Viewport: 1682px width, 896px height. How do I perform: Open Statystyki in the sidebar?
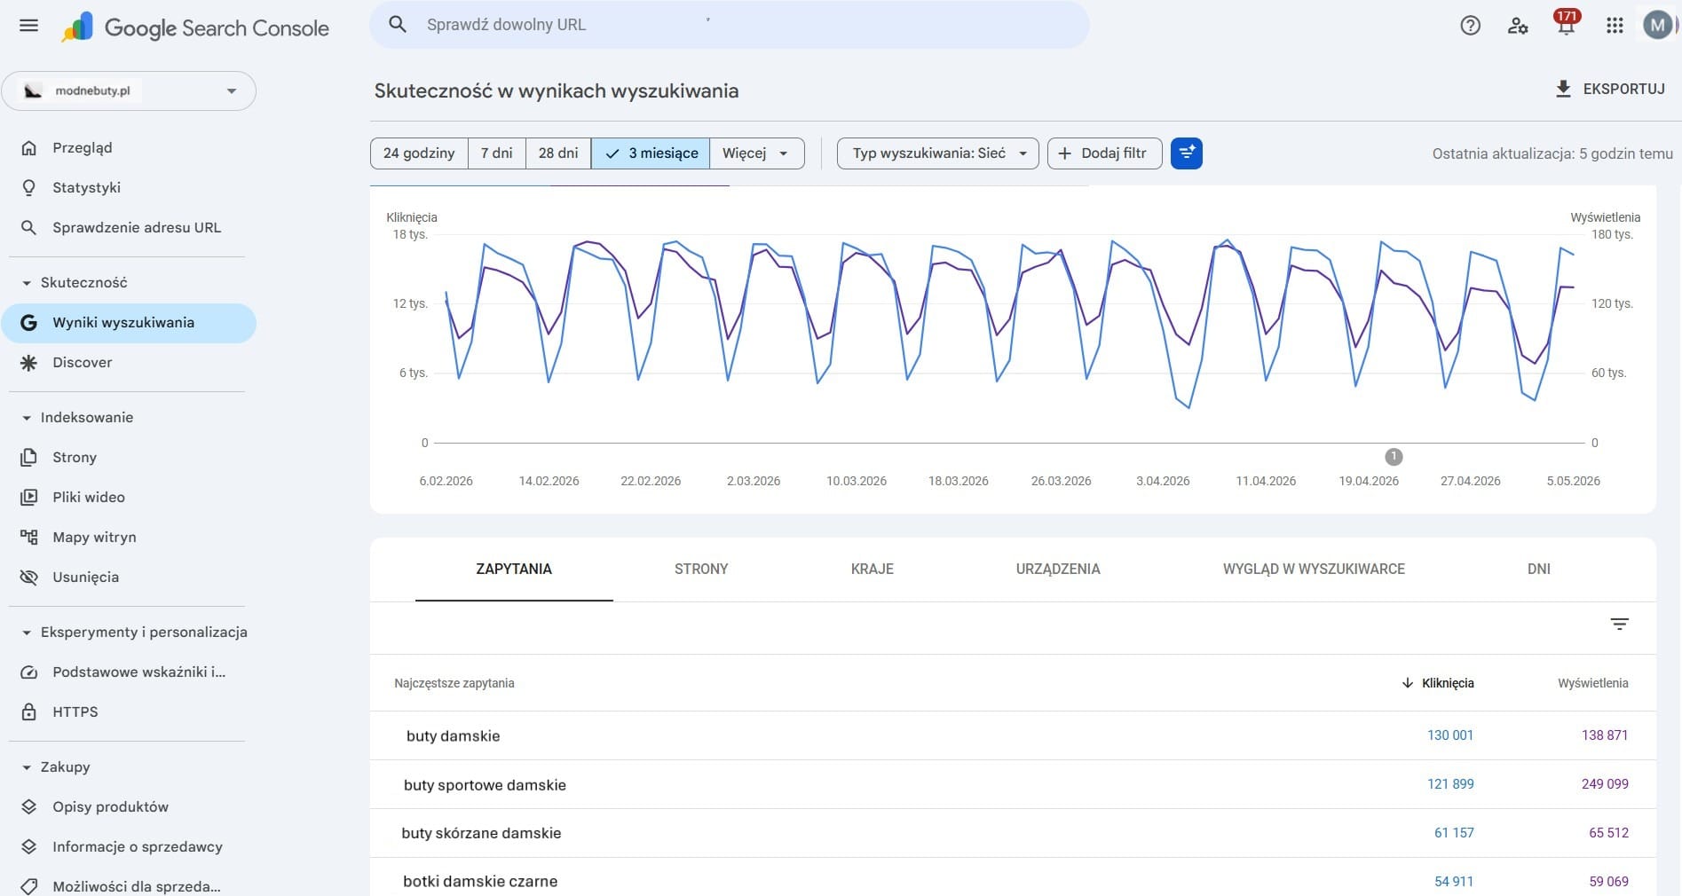coord(129,188)
